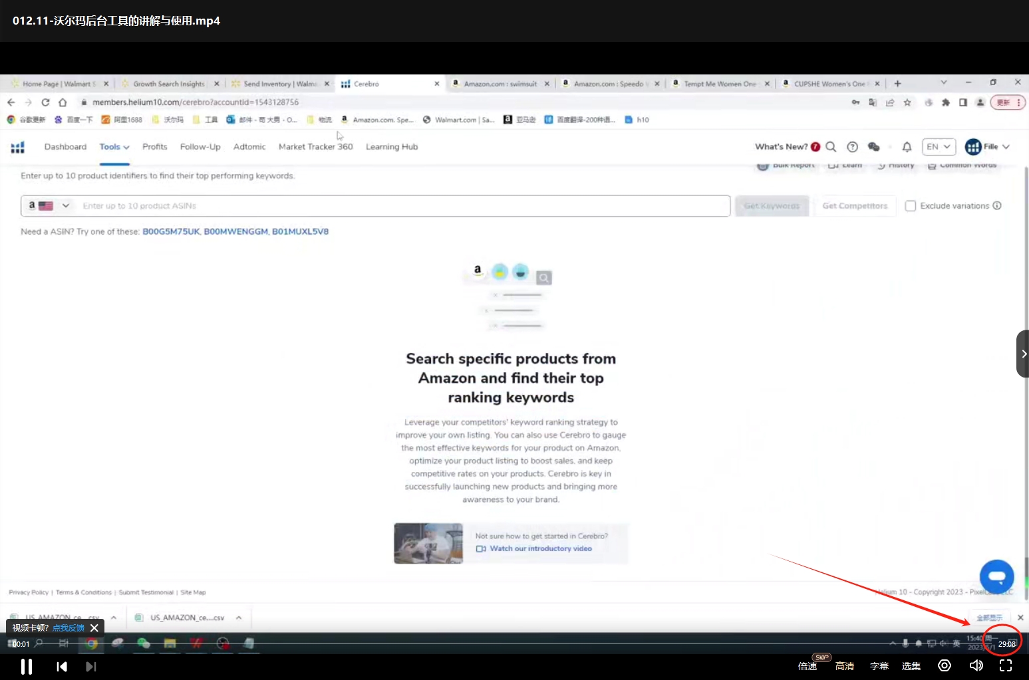
Task: Toggle subtitles with the 字幕 button
Action: [879, 666]
